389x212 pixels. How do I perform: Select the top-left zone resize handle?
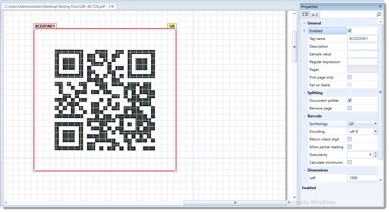tap(34, 29)
